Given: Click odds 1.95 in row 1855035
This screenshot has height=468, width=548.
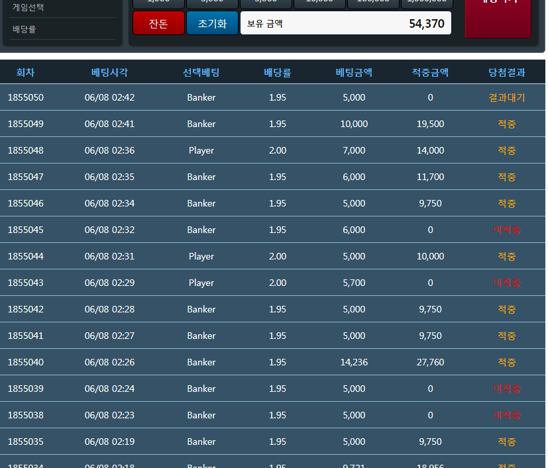Looking at the screenshot, I should click(278, 442).
